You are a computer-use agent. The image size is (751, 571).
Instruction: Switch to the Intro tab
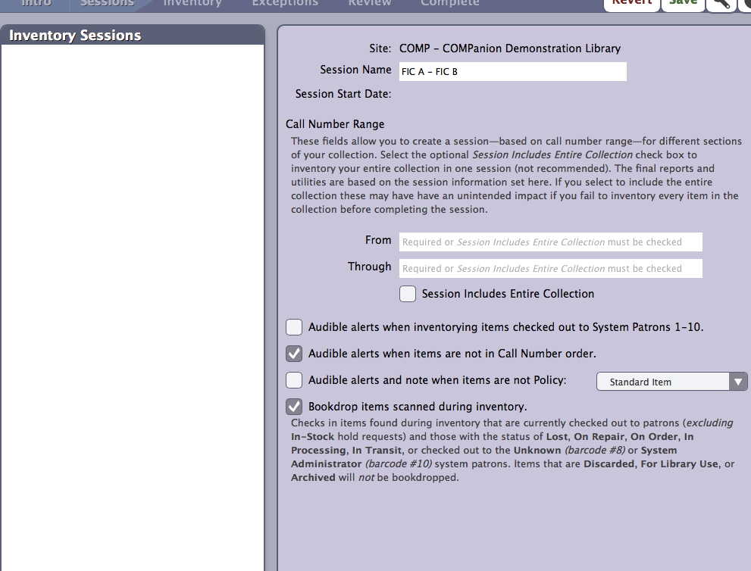[x=36, y=3]
